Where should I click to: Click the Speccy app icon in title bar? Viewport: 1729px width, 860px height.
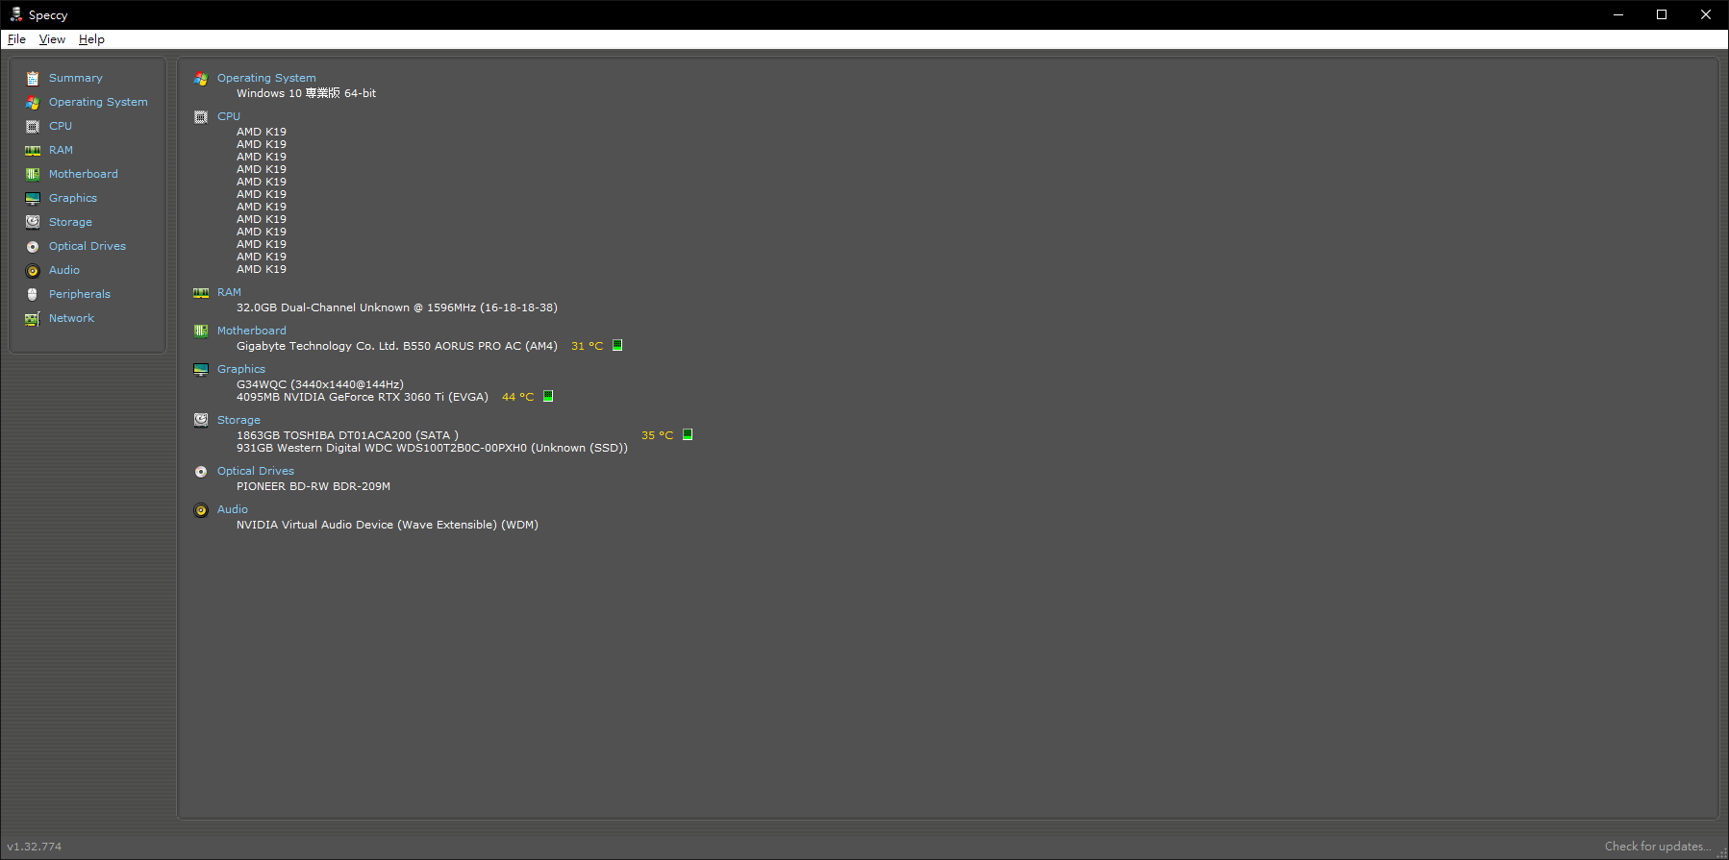pos(15,14)
